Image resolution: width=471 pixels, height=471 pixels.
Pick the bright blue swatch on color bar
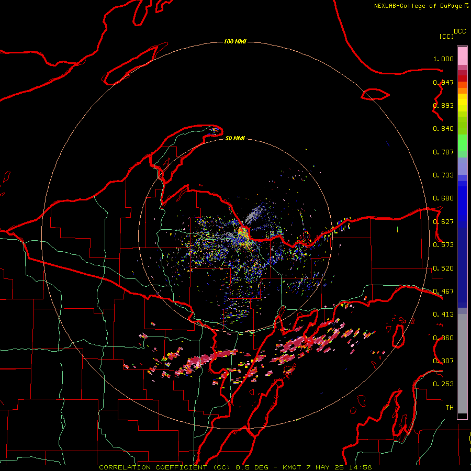pos(462,204)
